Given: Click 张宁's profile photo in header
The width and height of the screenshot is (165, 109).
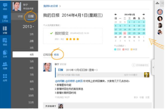Looking at the screenshot, I should (17, 7).
